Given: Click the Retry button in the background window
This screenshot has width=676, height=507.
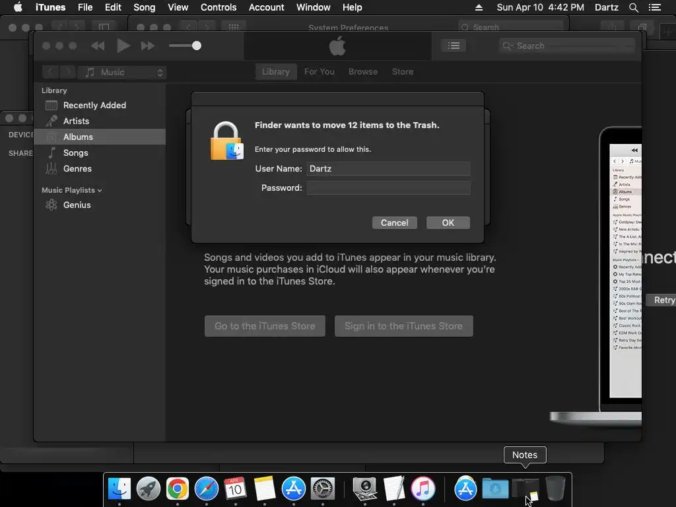Looking at the screenshot, I should 661,300.
